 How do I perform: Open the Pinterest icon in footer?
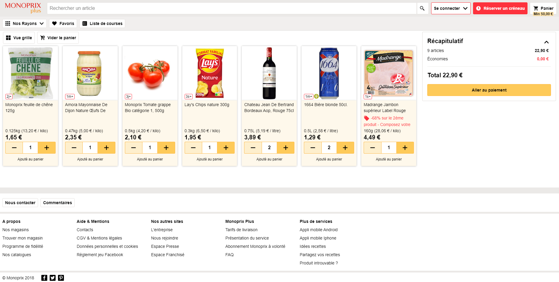pyautogui.click(x=61, y=278)
